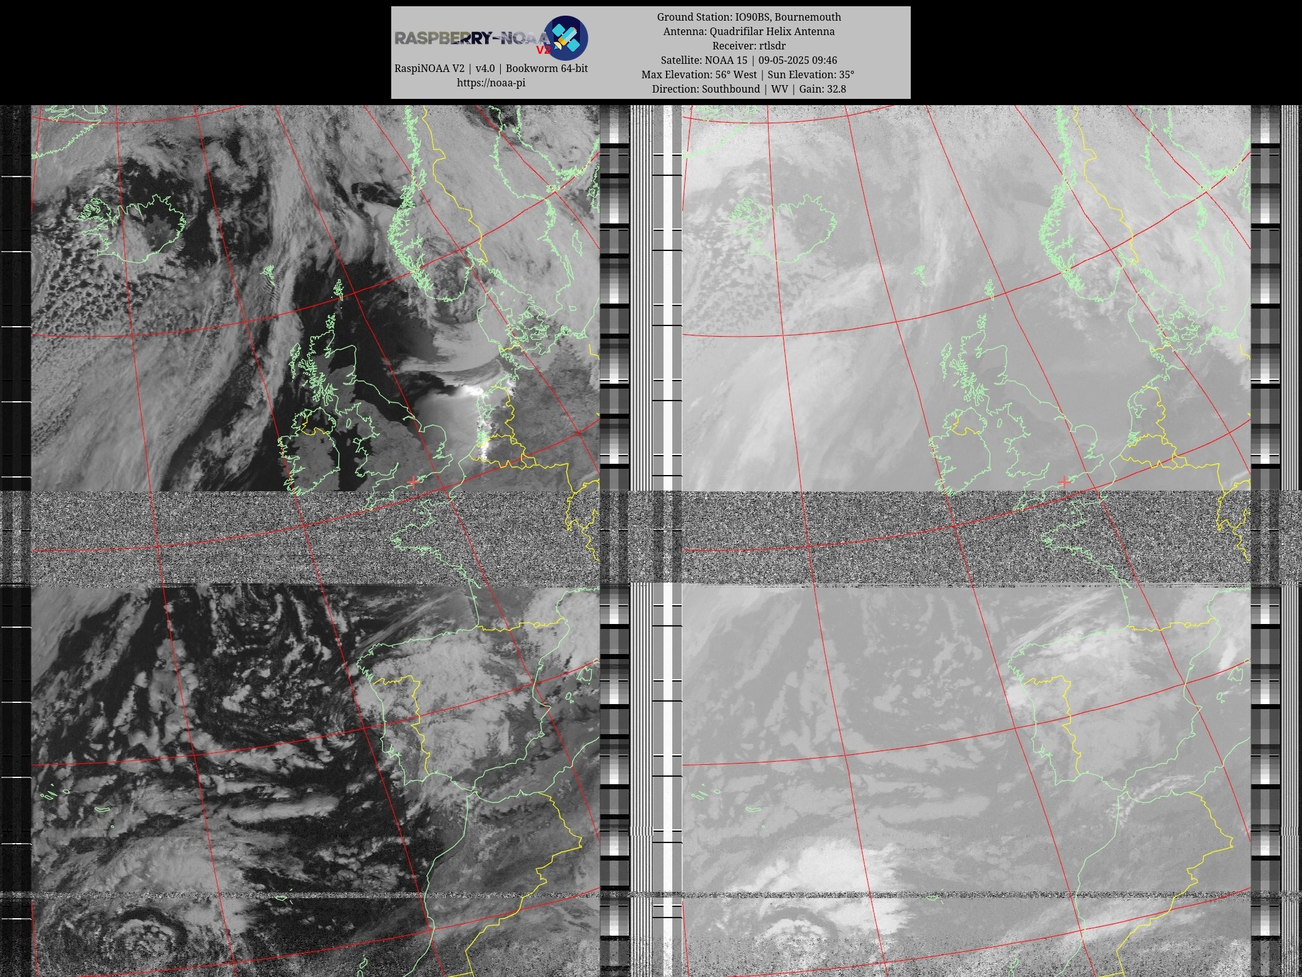Click the Iceland outline in the left image
Screen dimensions: 1302x977
[x=133, y=228]
